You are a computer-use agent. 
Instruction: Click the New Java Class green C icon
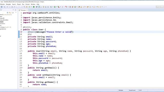(x=75, y=7)
